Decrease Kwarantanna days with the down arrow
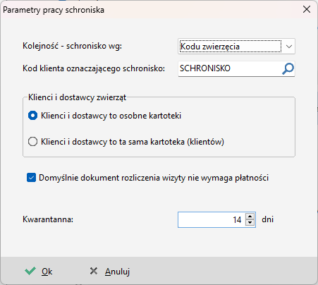 [250, 222]
